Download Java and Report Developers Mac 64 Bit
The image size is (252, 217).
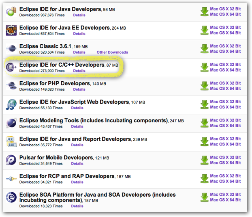[225, 144]
